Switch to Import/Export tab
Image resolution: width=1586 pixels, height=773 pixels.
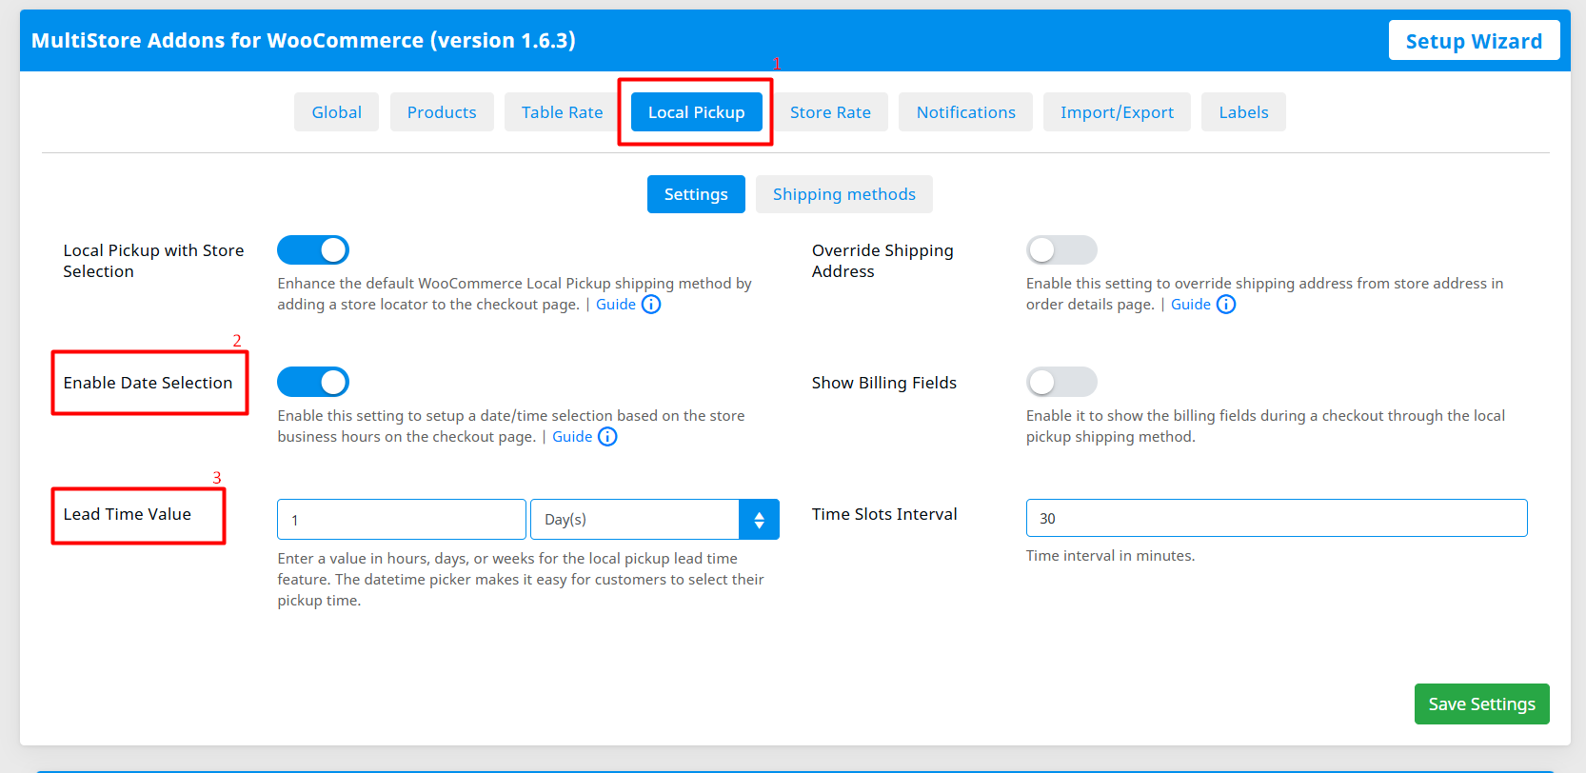pyautogui.click(x=1117, y=112)
